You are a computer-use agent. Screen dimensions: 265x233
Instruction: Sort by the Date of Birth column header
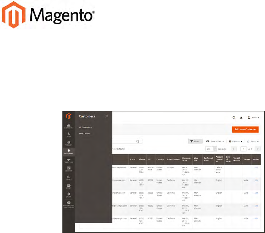click(x=228, y=159)
